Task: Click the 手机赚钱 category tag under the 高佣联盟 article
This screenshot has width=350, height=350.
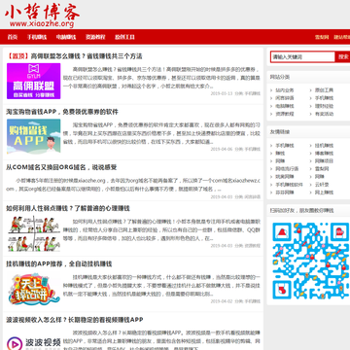Action: coord(252,93)
